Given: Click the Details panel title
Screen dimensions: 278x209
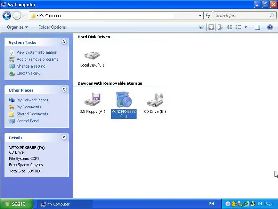Looking at the screenshot, I should (x=16, y=138).
